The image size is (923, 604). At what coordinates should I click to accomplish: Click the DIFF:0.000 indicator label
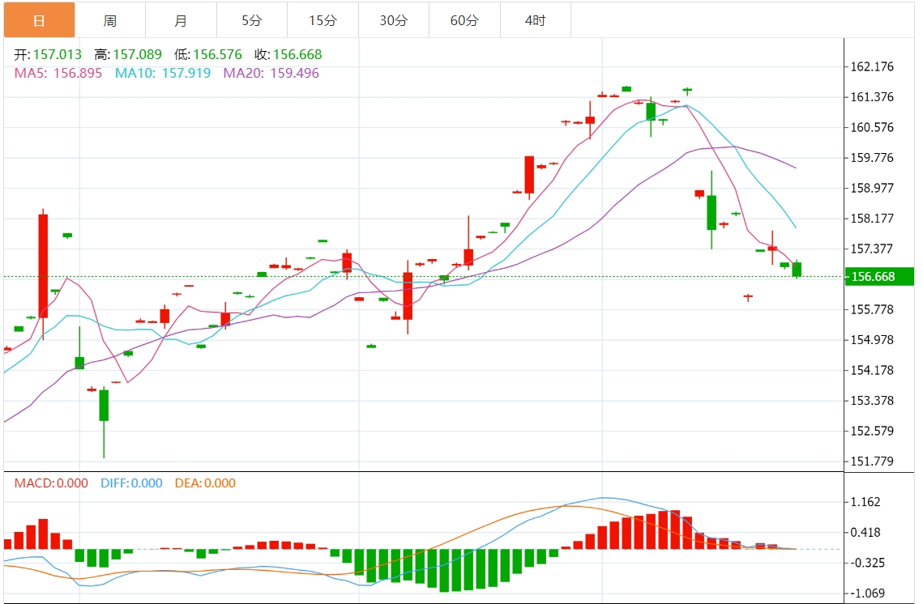pos(131,483)
